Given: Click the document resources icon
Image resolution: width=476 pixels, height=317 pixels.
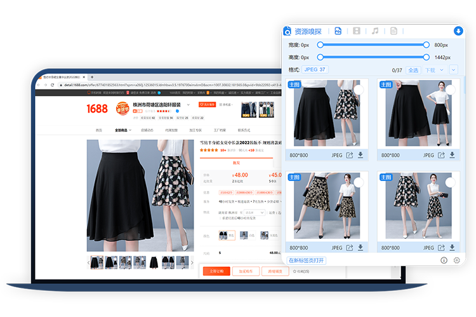Looking at the screenshot, I should point(393,31).
